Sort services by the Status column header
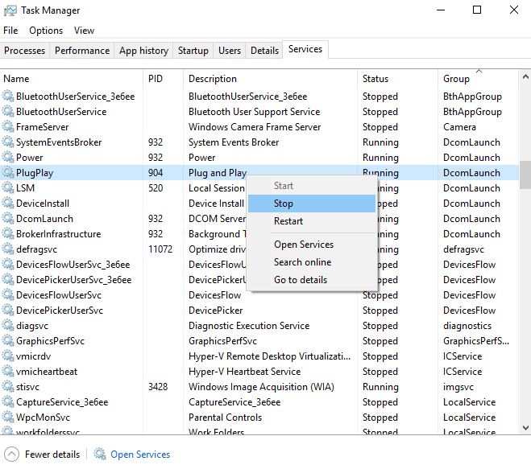This screenshot has height=469, width=531. click(375, 79)
